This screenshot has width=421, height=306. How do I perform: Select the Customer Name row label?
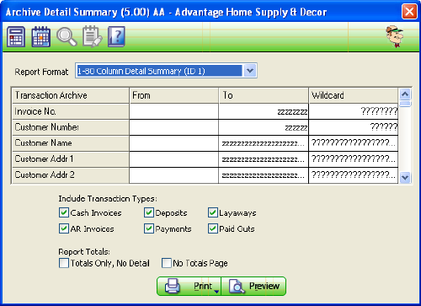(x=70, y=143)
